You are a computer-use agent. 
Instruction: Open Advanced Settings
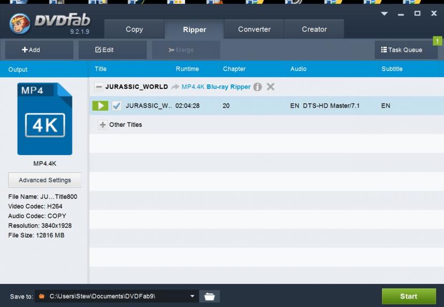(45, 180)
